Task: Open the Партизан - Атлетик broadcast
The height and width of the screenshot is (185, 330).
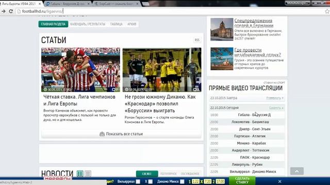Action: [x=247, y=136]
